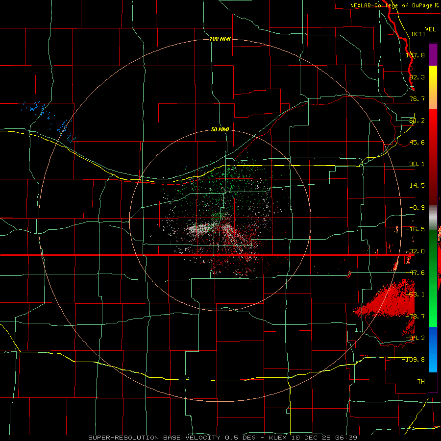441x441 pixels.
Task: Pick the green segment of the velocity color bar
Action: click(x=433, y=278)
